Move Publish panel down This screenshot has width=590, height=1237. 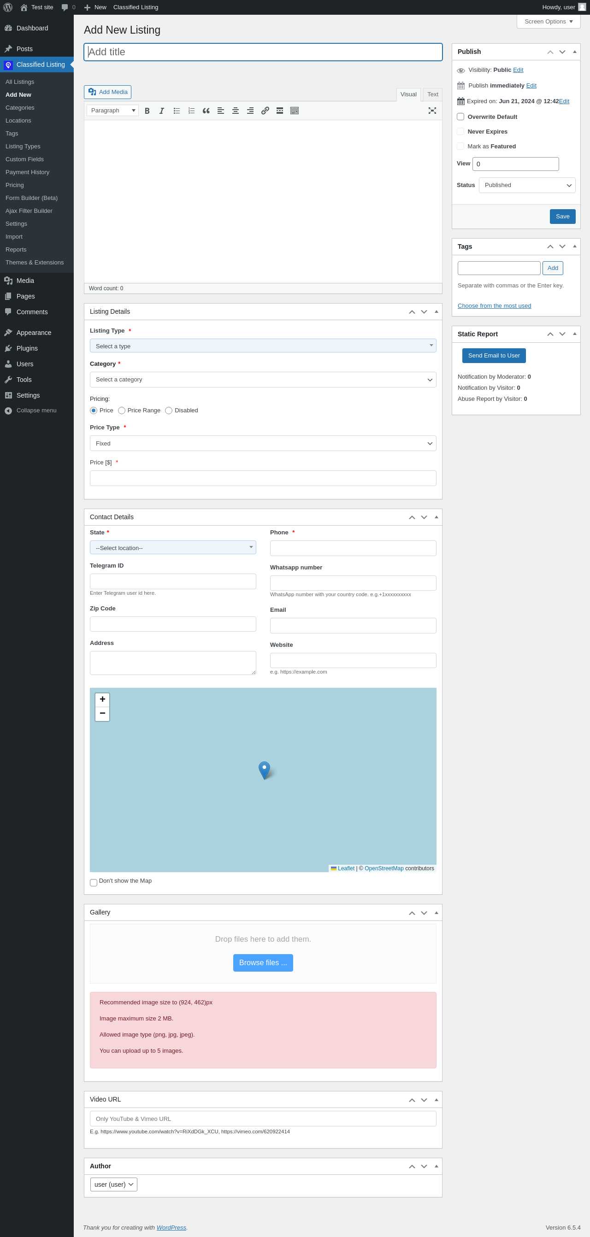[x=562, y=52]
